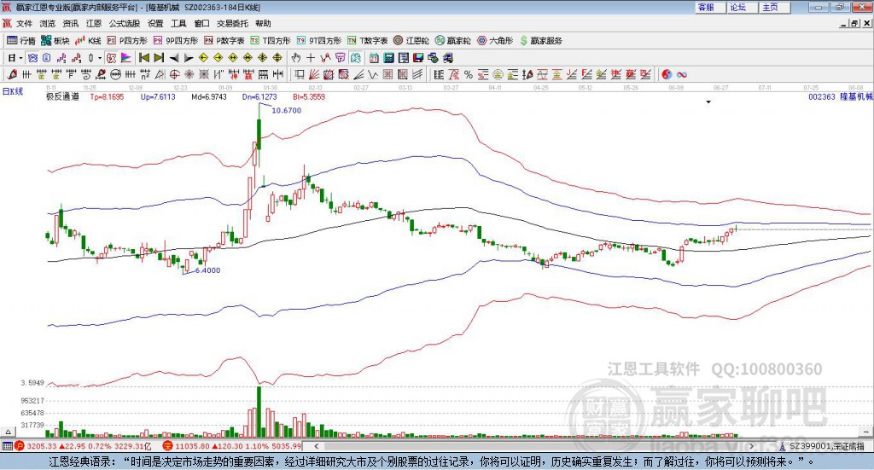Select the percent % tool
This screenshot has width=874, height=470.
[469, 74]
